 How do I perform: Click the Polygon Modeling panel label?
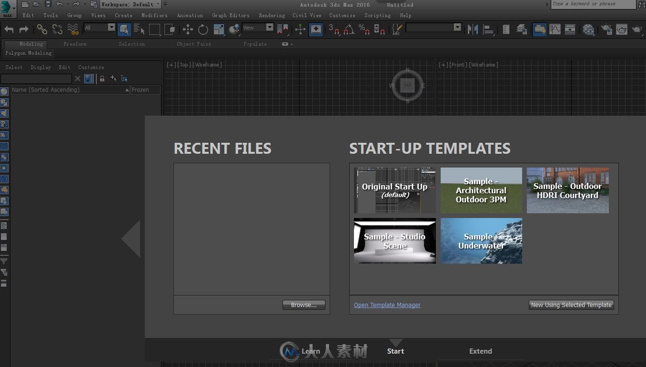point(29,53)
